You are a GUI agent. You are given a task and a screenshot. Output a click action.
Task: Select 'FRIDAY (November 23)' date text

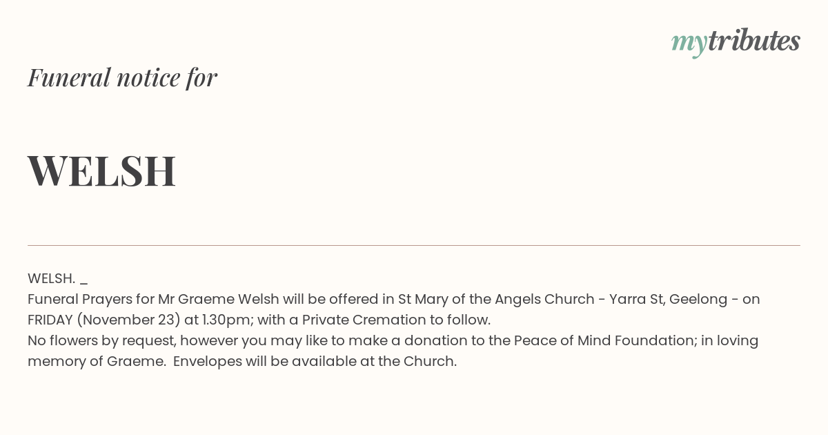[104, 320]
